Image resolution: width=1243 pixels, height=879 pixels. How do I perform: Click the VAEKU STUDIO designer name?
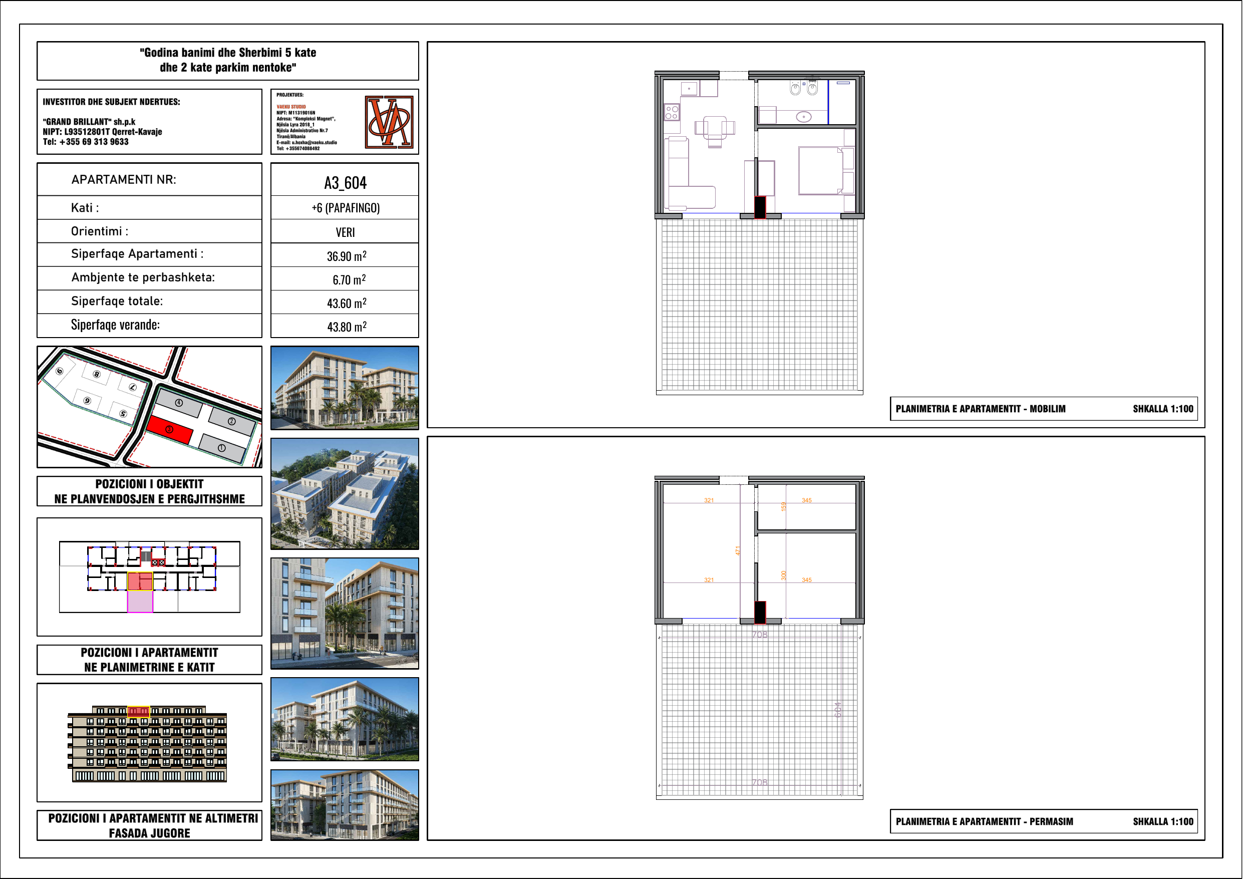click(x=291, y=107)
